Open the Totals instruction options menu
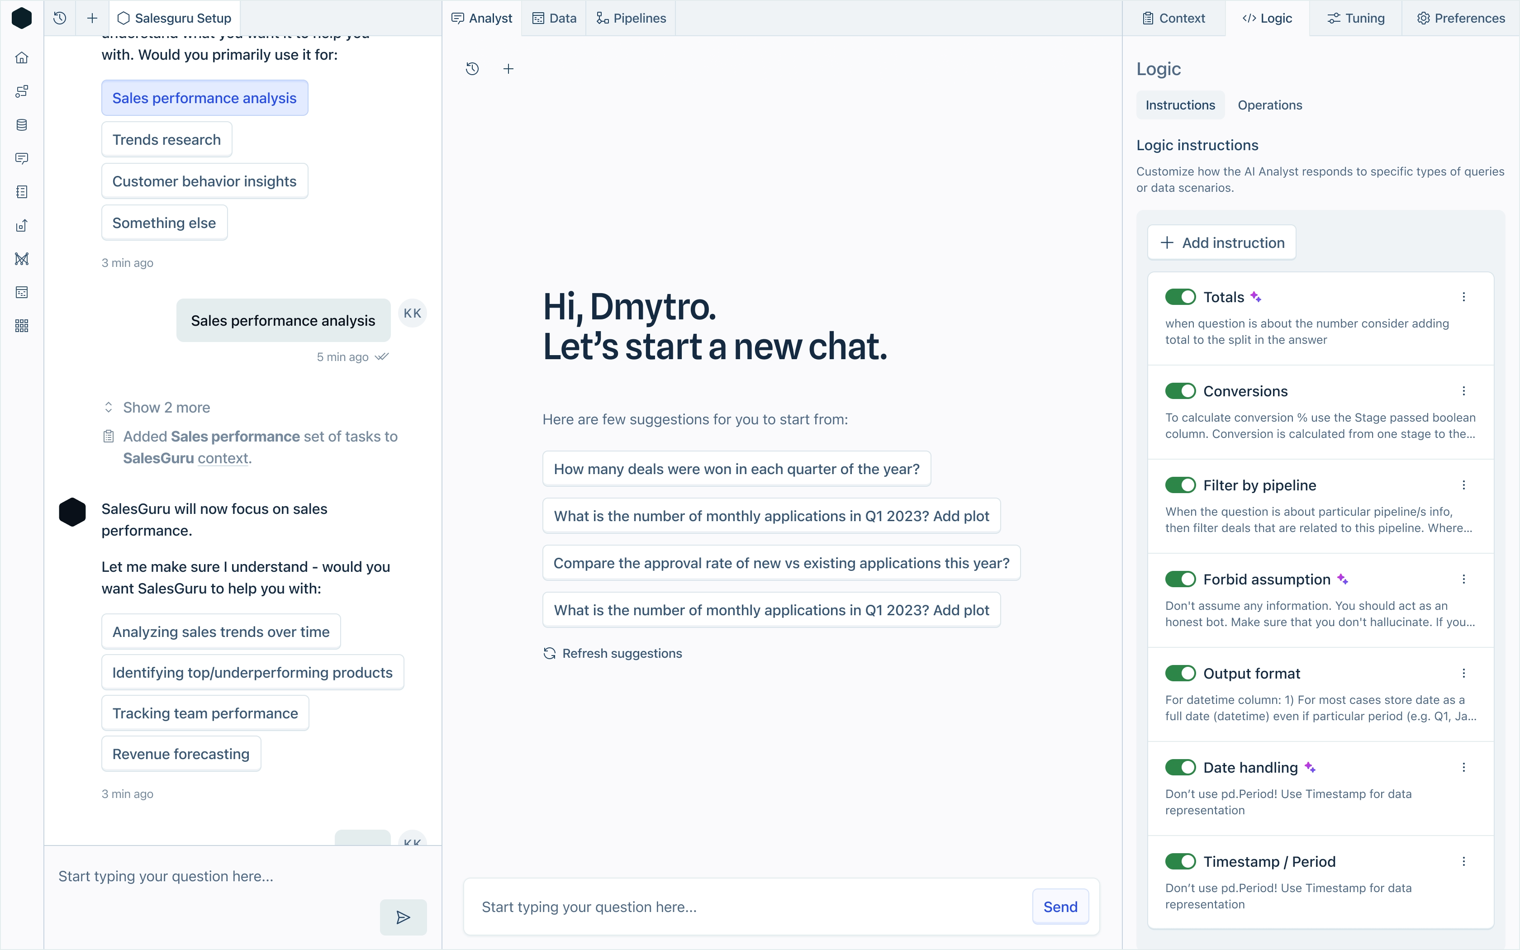Screen dimensions: 1520x950 point(1464,297)
